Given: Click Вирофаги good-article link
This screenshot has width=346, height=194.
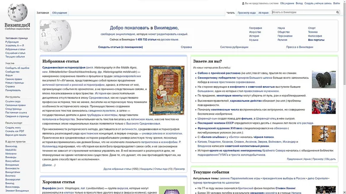Looking at the screenshot, I should (49, 188).
